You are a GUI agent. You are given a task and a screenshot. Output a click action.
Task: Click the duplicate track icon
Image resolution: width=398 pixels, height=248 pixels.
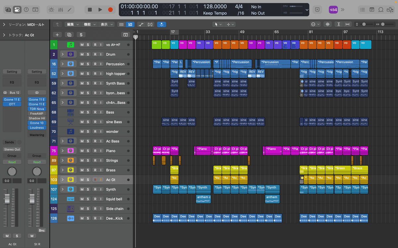69,35
